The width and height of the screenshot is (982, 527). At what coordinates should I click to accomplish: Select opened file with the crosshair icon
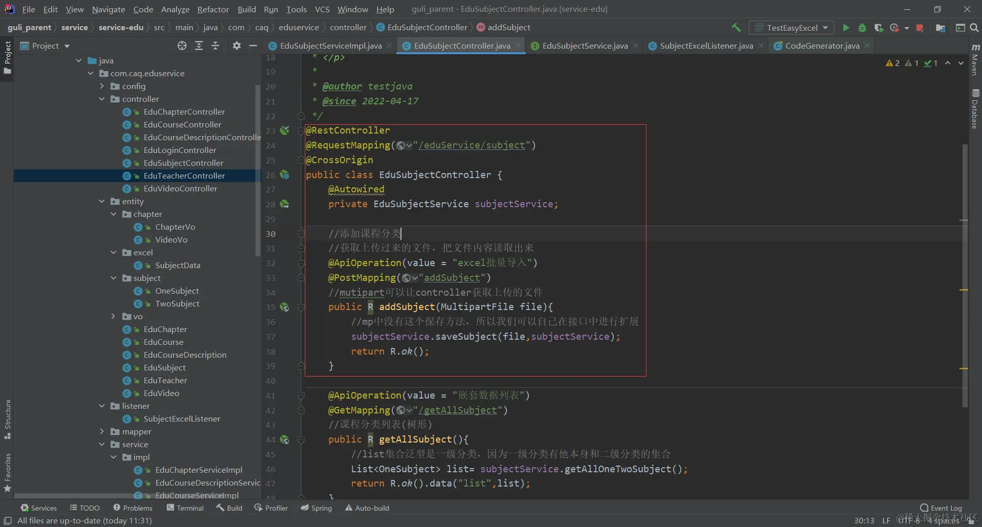tap(182, 46)
